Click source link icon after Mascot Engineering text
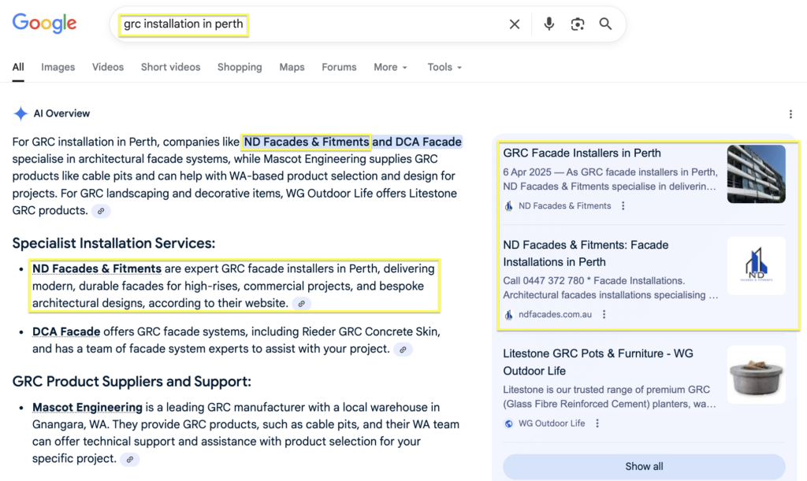Viewport: 807px width, 481px height. click(x=130, y=459)
